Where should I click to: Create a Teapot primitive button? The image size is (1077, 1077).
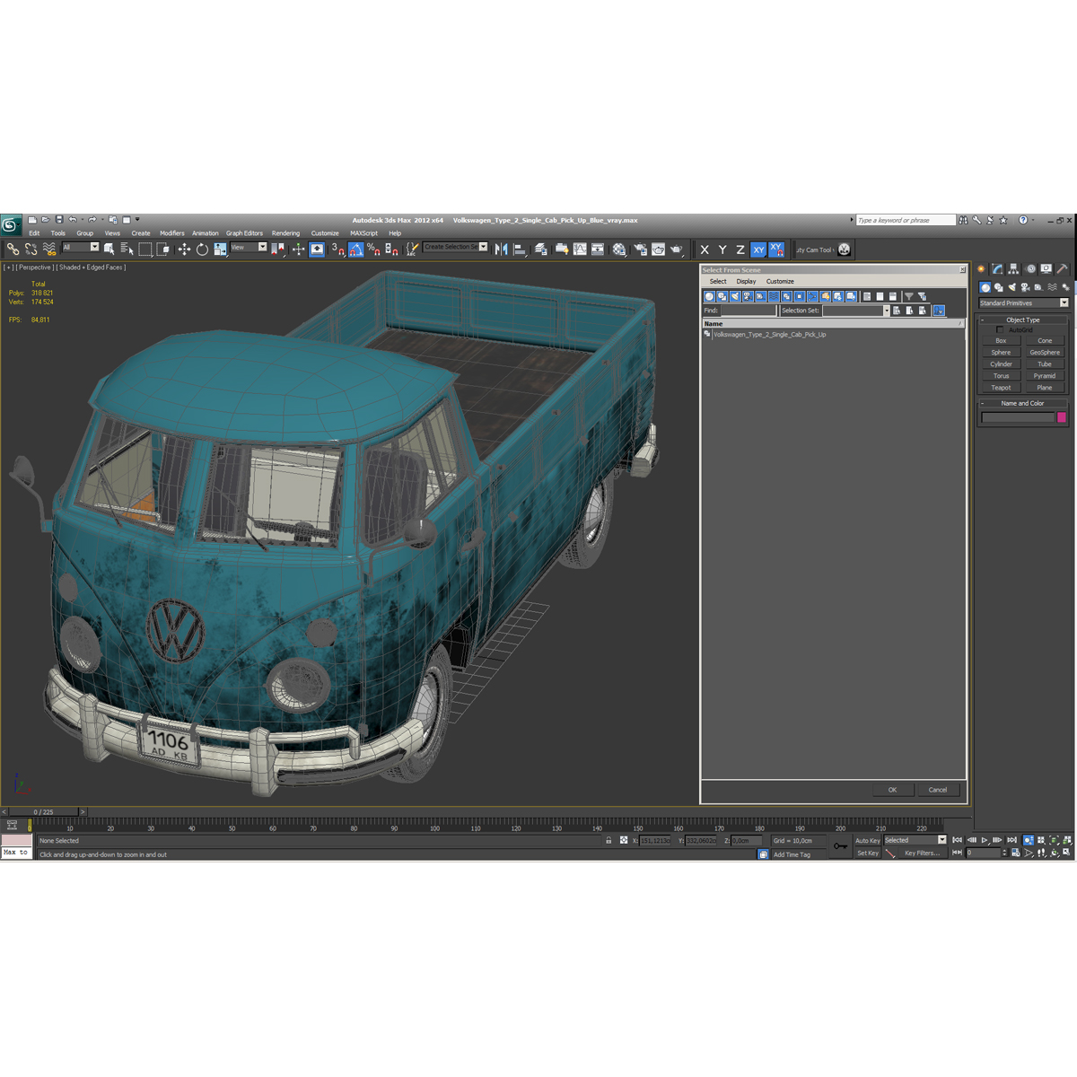tap(1001, 388)
